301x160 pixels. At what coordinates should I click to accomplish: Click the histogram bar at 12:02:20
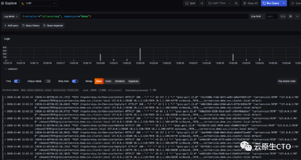coord(100,57)
